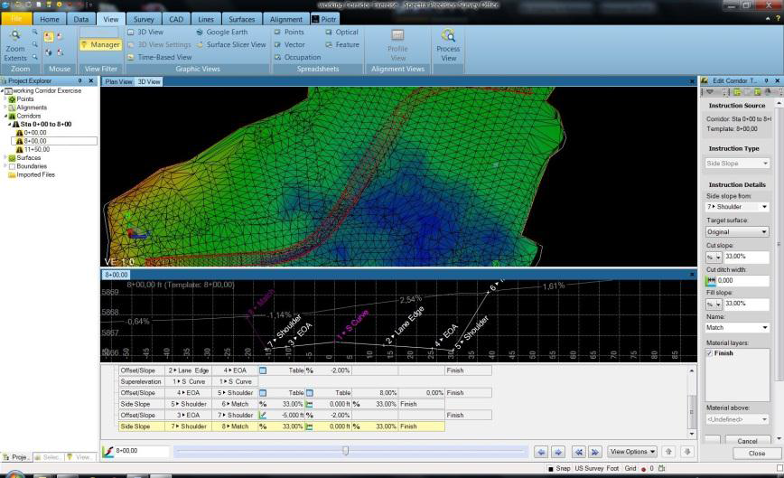Toggle the Finish material layer checkbox

[709, 353]
